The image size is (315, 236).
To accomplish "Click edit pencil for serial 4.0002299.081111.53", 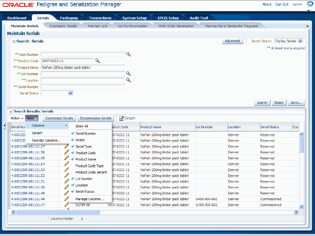I will coord(67,170).
